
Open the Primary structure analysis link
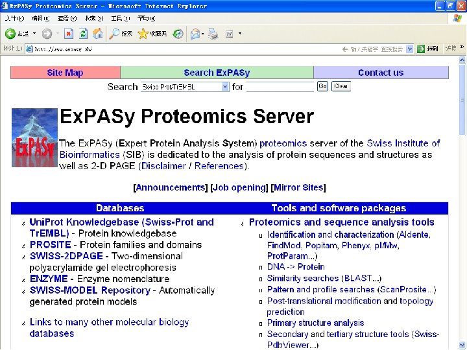point(315,323)
